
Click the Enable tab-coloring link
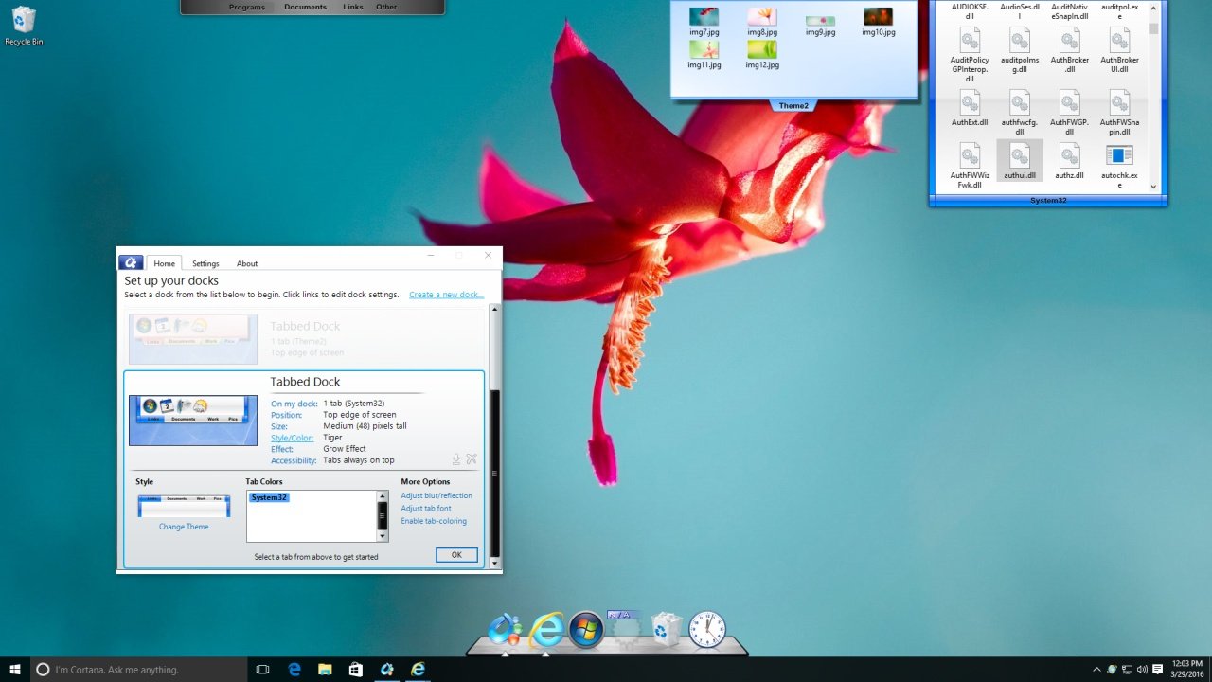[x=434, y=521]
